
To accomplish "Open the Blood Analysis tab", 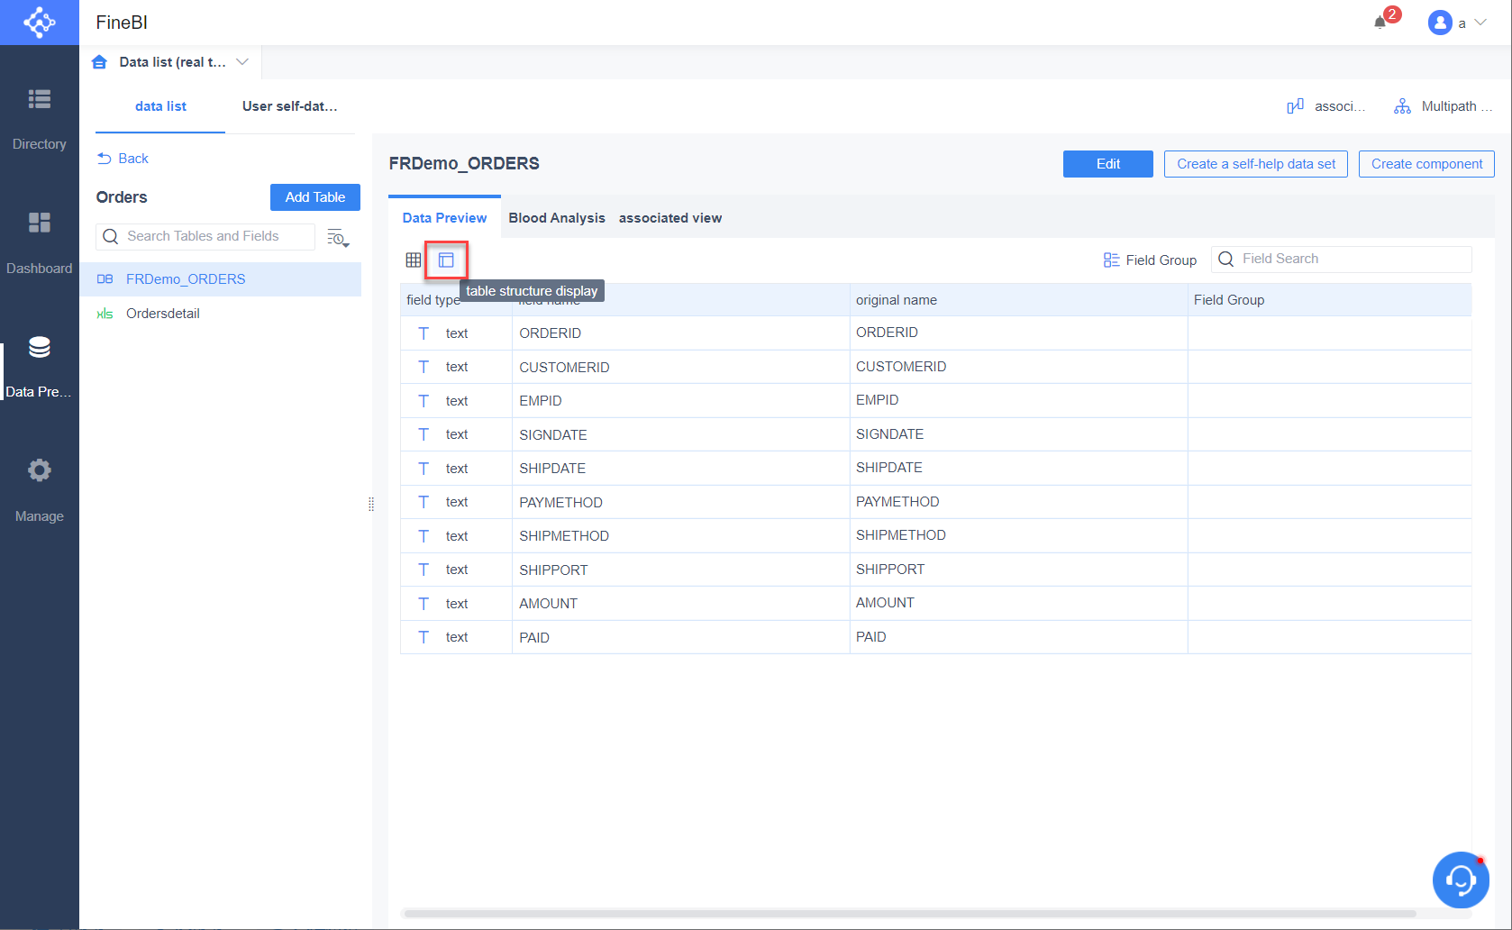I will 557,218.
